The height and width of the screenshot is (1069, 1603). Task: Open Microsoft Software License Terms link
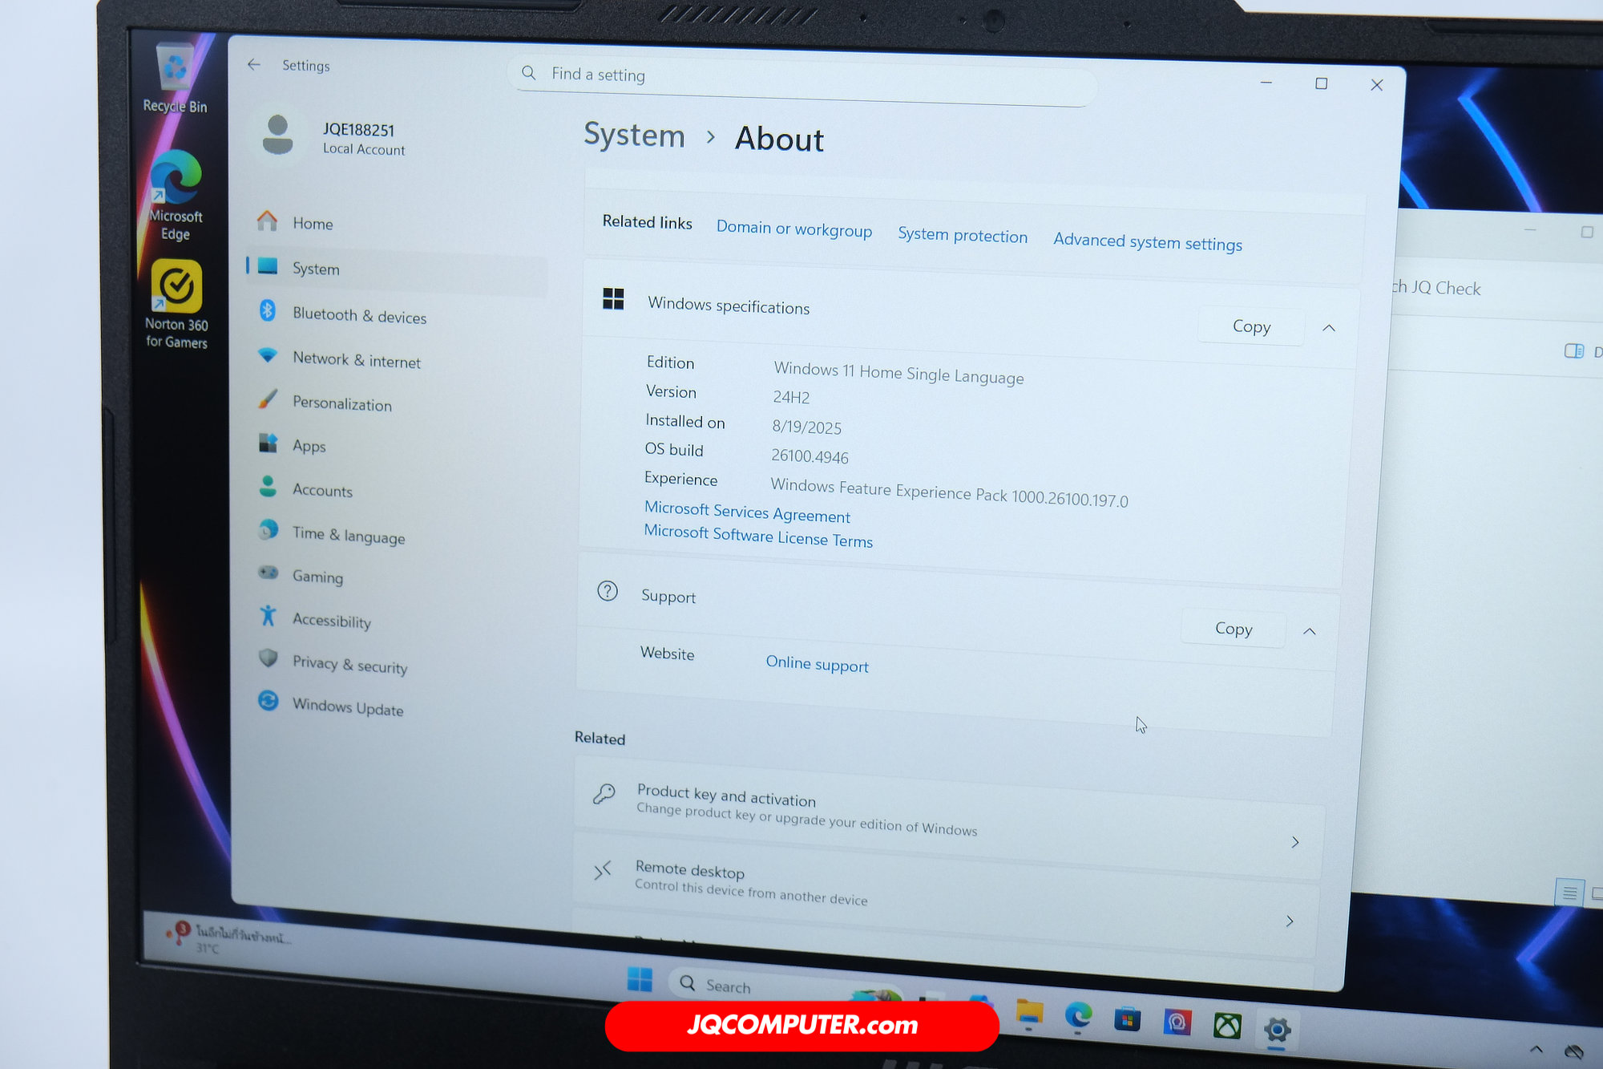(x=758, y=536)
